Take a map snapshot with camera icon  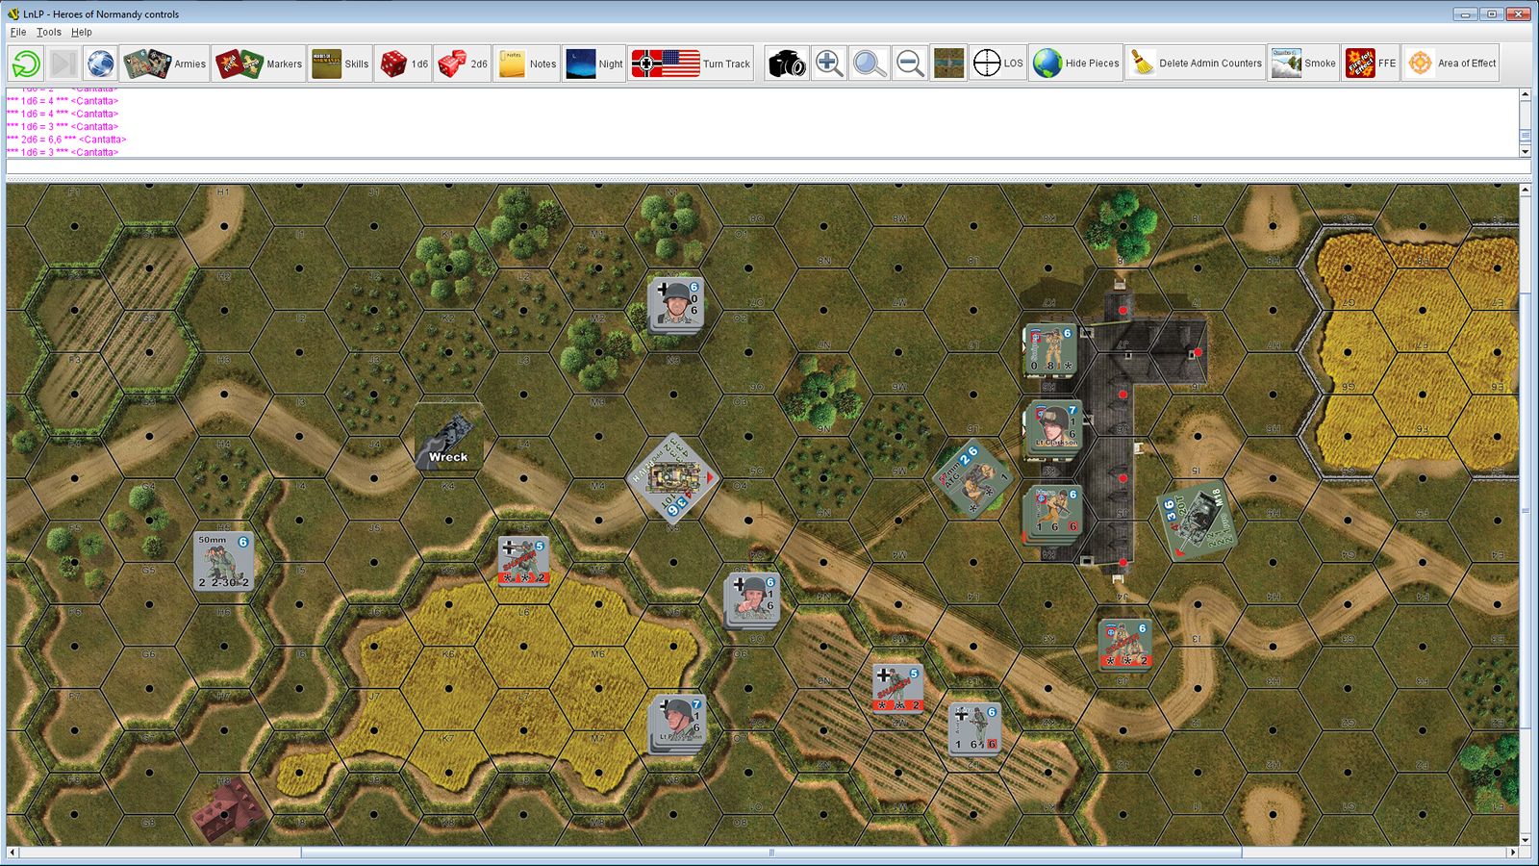786,64
